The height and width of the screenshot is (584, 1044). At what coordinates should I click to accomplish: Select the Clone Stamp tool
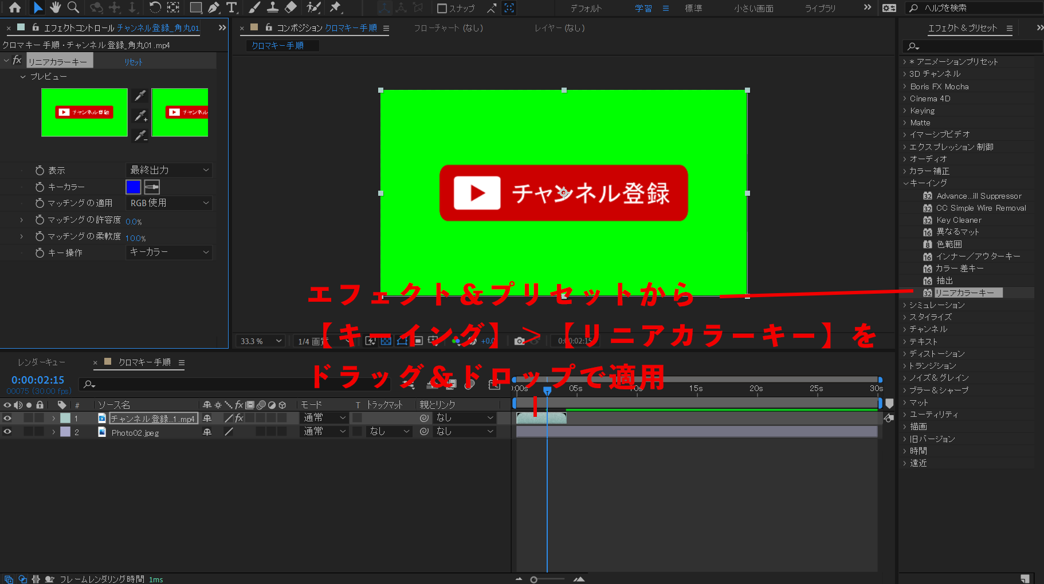click(273, 7)
